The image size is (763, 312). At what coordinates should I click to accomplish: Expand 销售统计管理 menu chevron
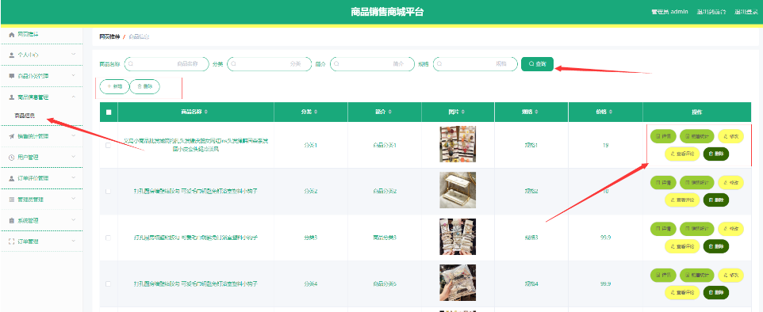(74, 136)
